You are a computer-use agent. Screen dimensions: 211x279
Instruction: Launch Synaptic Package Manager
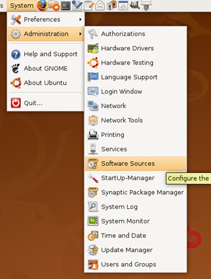point(136,192)
